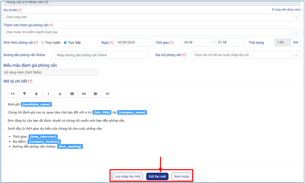Click the Lưu nháp thư mời button
The height and width of the screenshot is (183, 305).
(x=127, y=177)
